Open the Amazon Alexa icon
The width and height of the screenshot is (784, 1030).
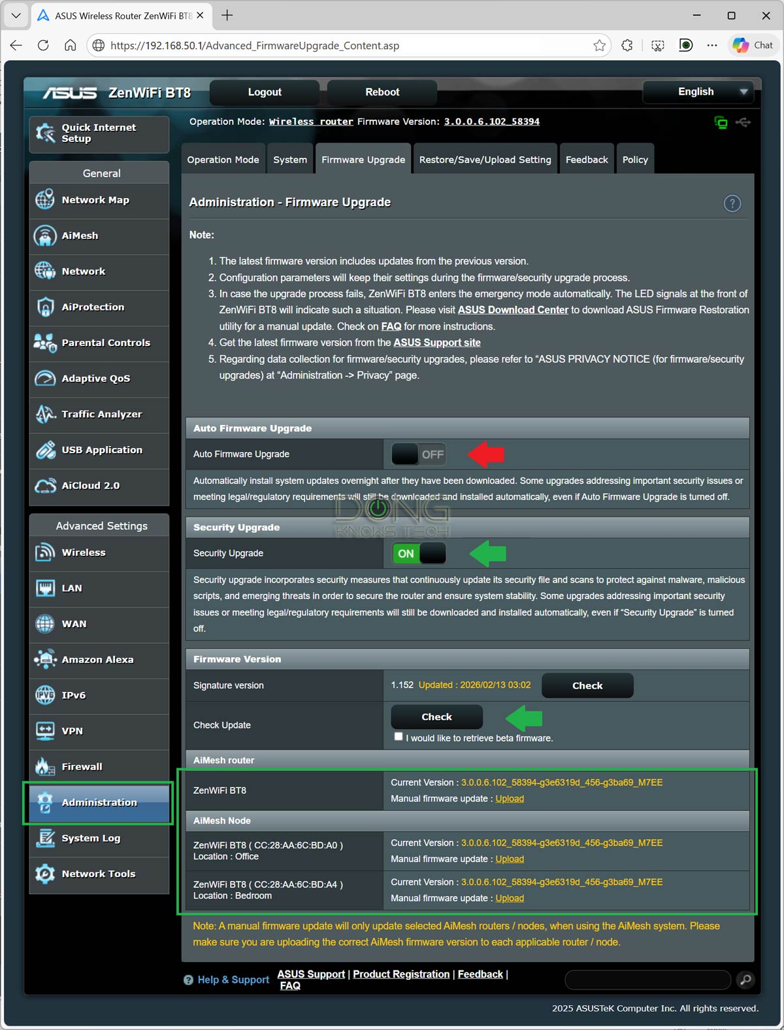pos(45,659)
